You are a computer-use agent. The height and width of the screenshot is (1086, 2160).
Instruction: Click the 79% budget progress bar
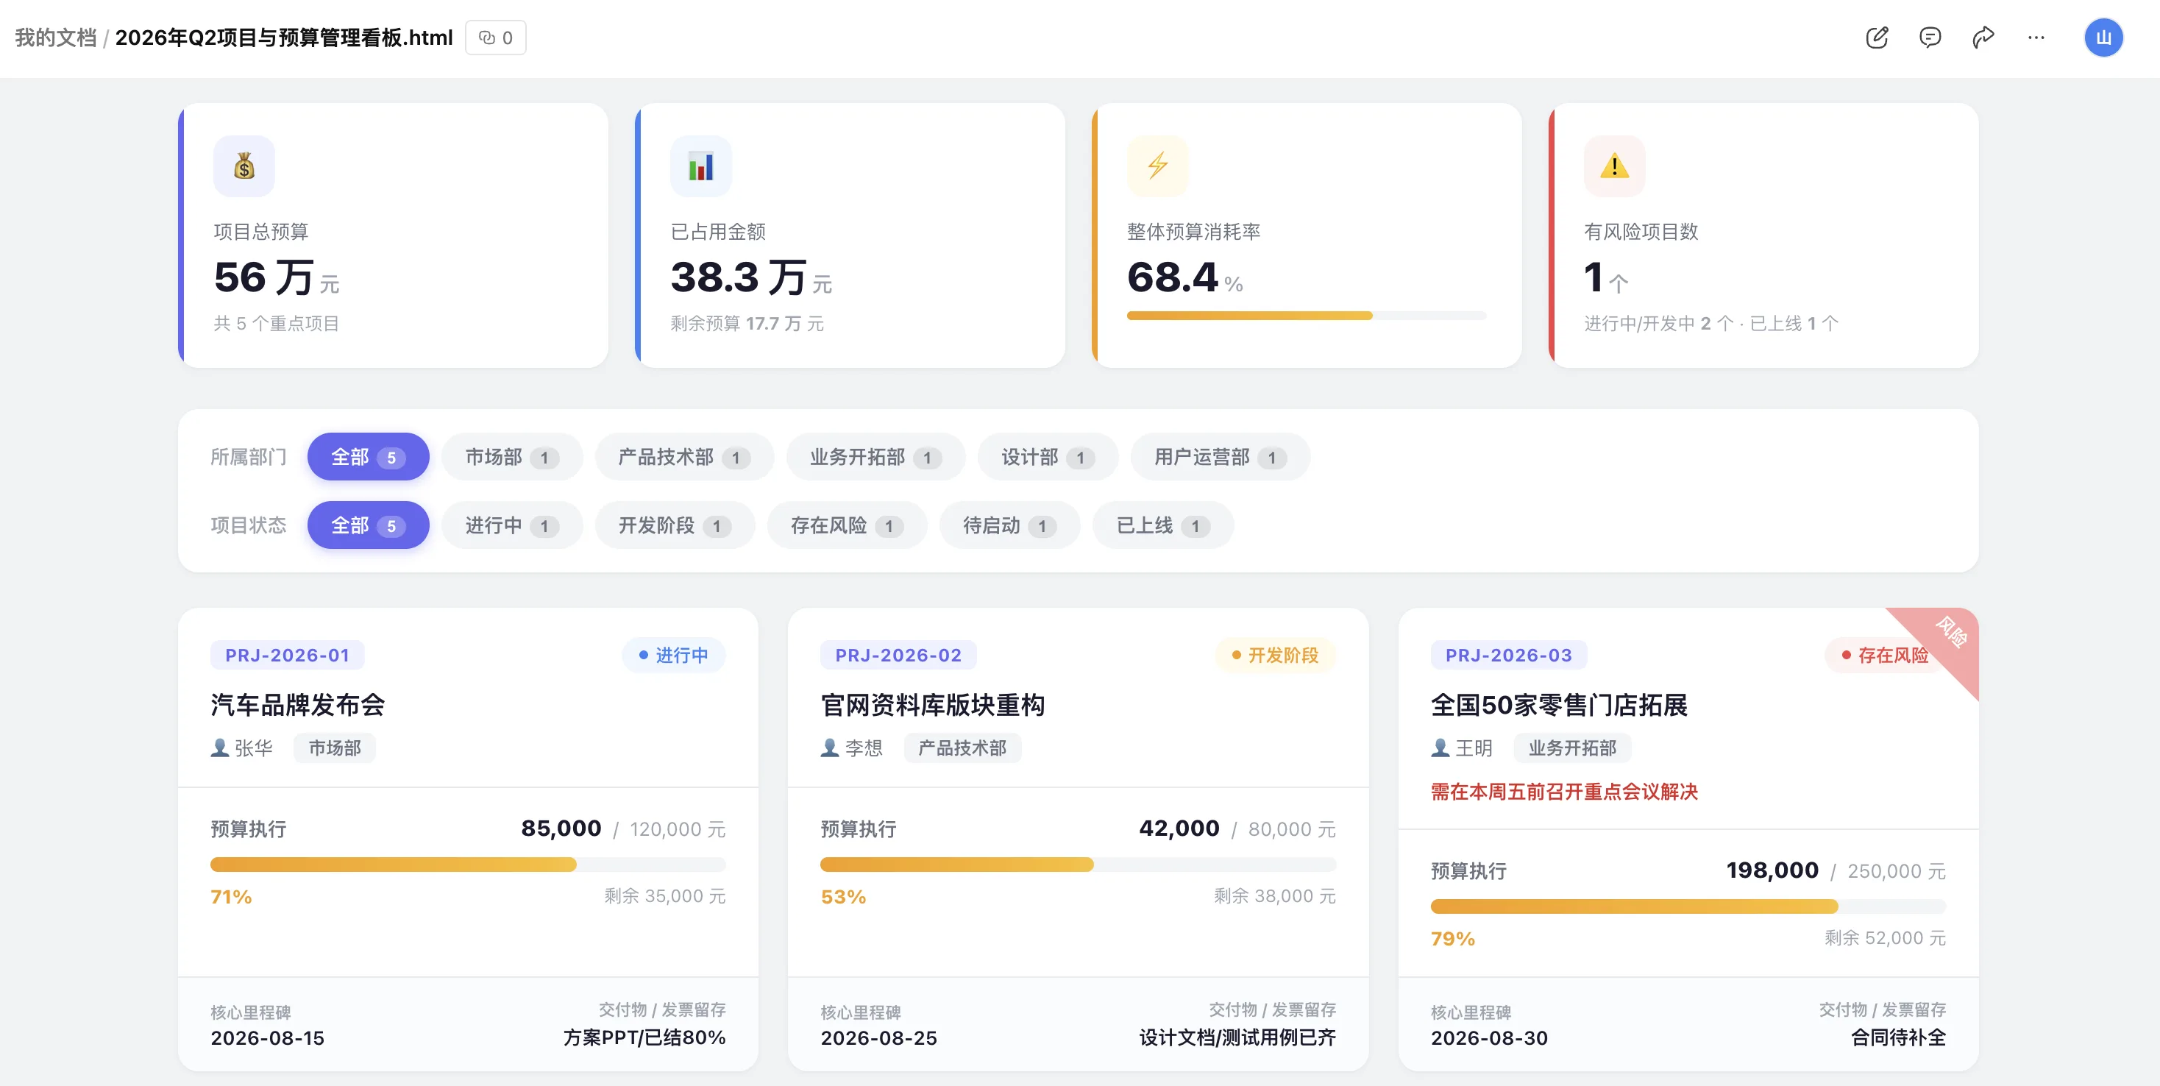click(1688, 906)
